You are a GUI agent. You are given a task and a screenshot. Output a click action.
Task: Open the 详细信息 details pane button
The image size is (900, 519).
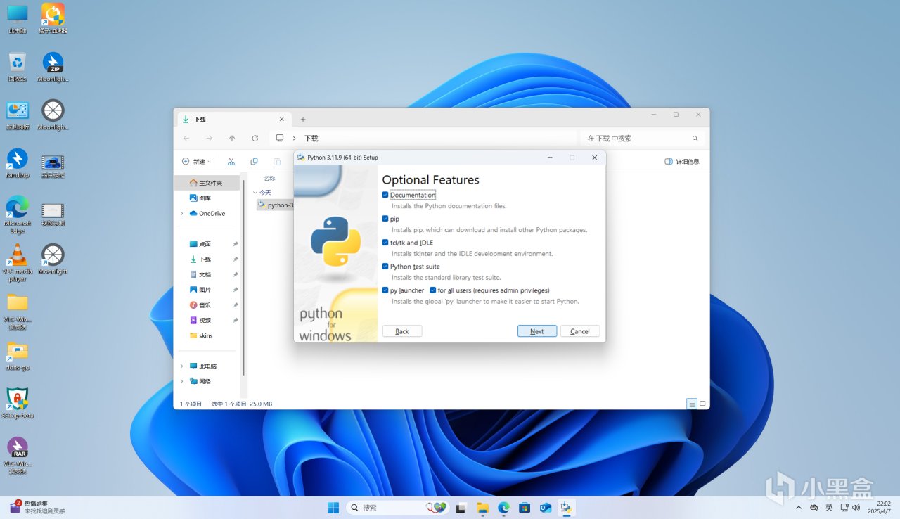[x=682, y=162]
